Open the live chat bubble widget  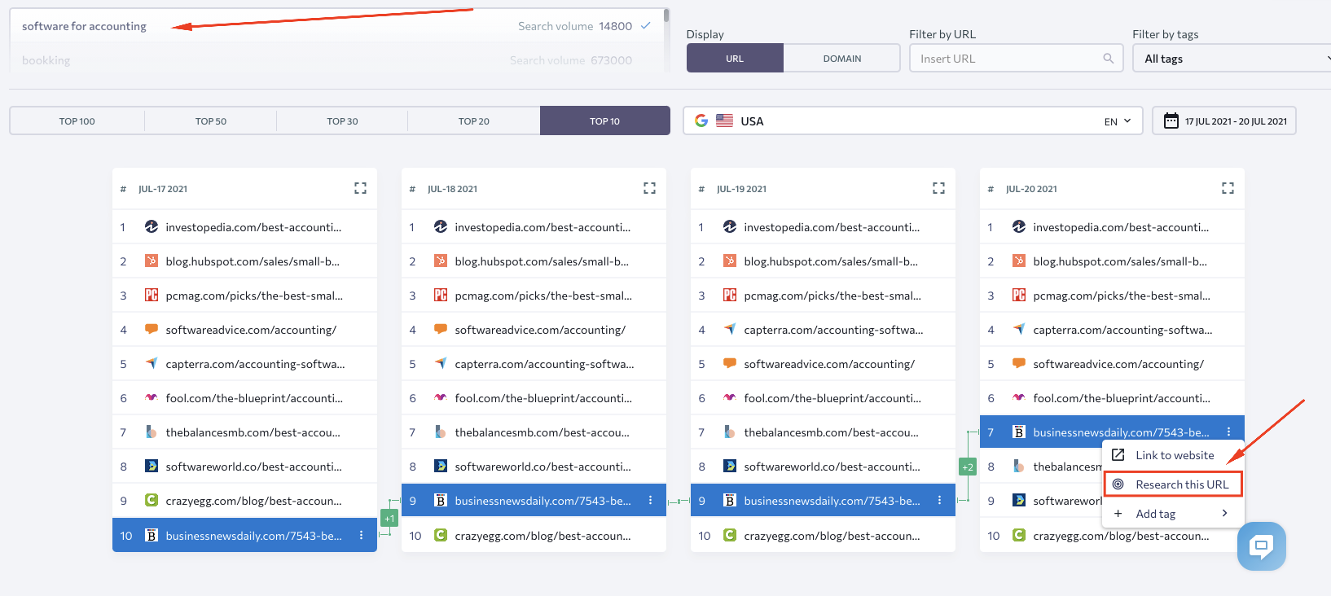point(1261,546)
